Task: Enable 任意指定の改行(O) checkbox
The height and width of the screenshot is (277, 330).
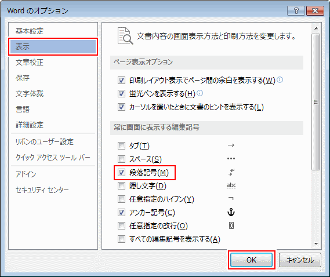Action: [121, 225]
